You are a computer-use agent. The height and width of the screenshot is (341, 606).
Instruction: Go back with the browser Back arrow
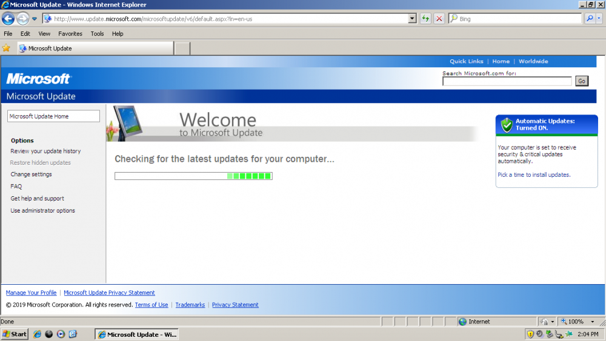8,19
